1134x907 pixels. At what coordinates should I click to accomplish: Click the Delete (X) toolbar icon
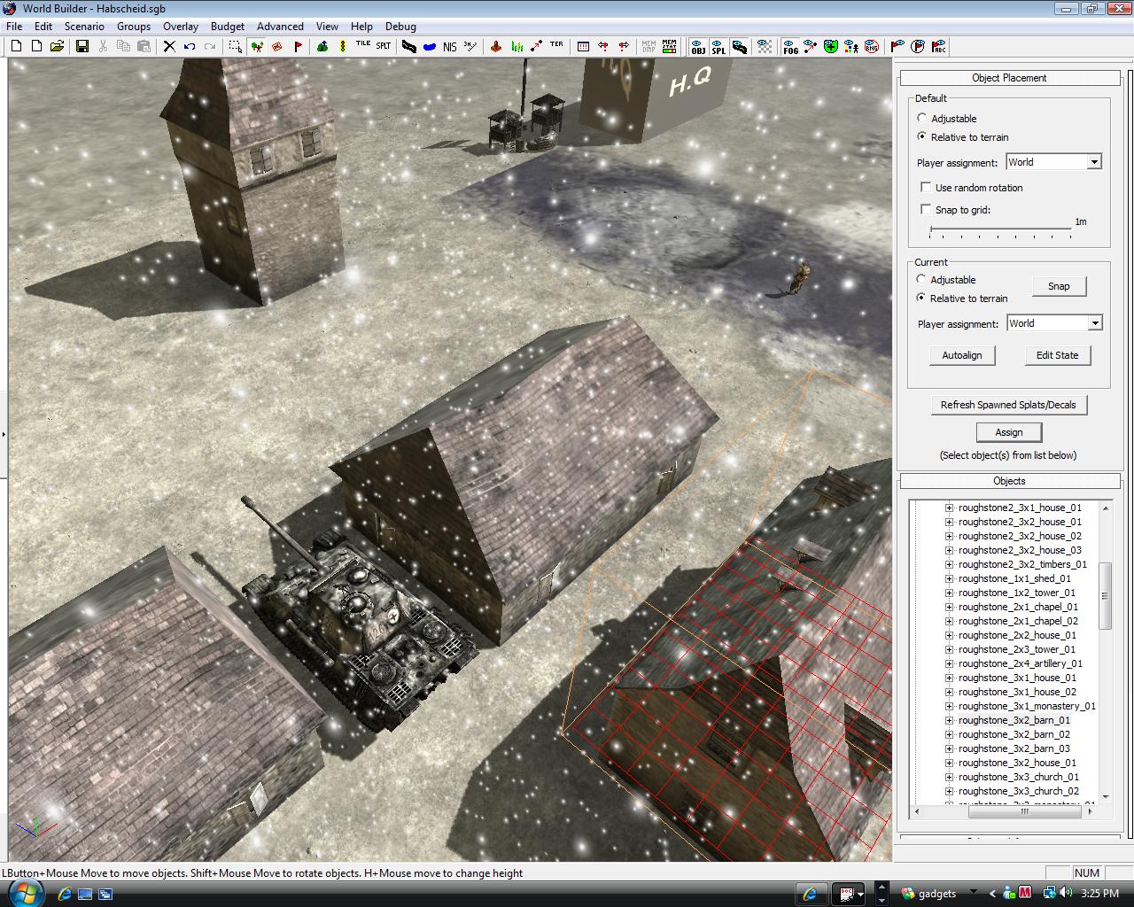pyautogui.click(x=169, y=46)
